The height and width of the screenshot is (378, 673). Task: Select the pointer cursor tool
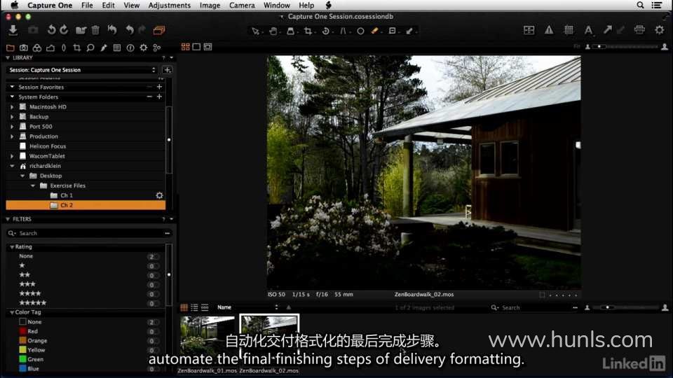[256, 31]
